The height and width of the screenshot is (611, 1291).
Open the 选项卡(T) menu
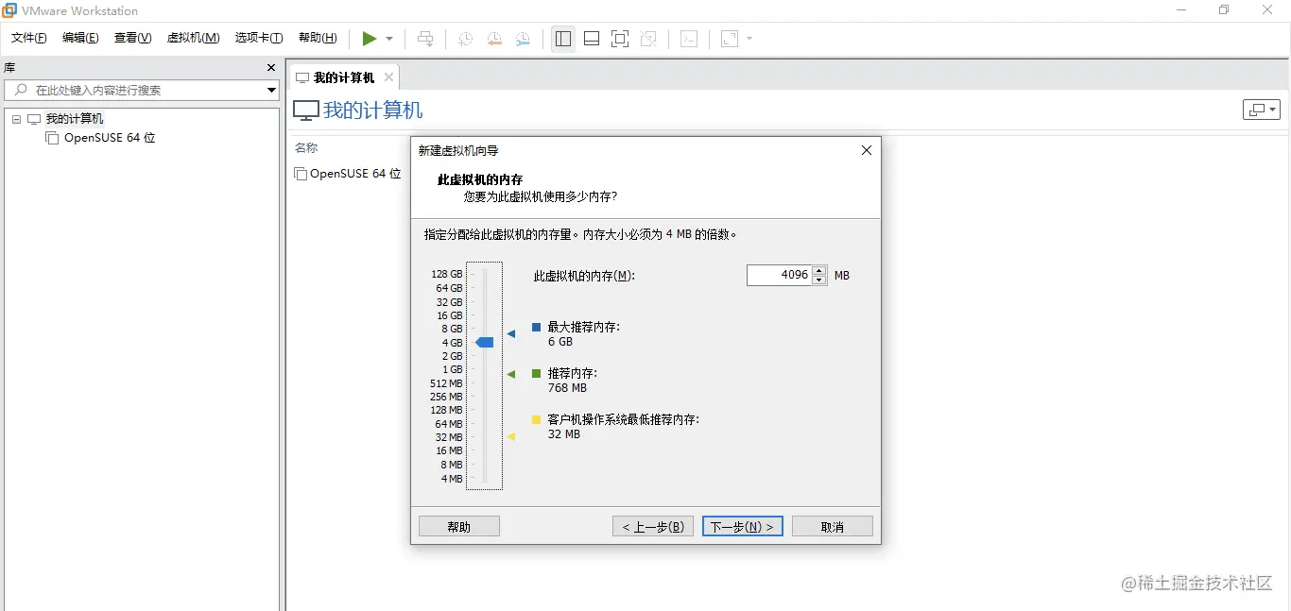[259, 38]
